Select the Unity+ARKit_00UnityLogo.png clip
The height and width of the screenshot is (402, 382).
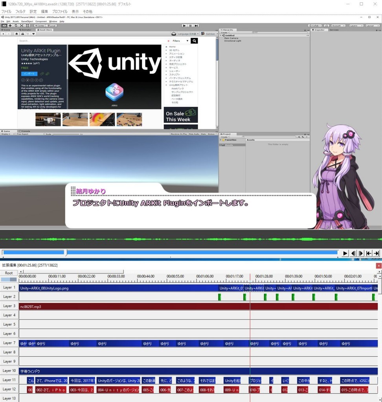pyautogui.click(x=118, y=288)
